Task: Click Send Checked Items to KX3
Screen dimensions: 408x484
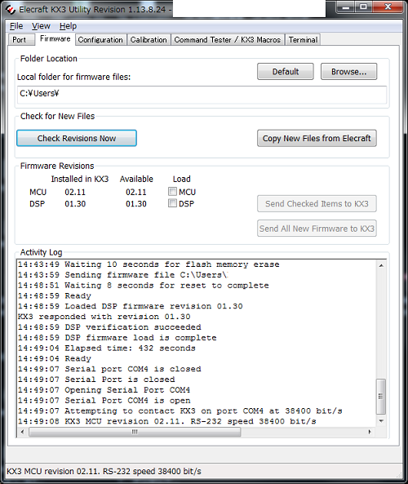Action: 317,204
